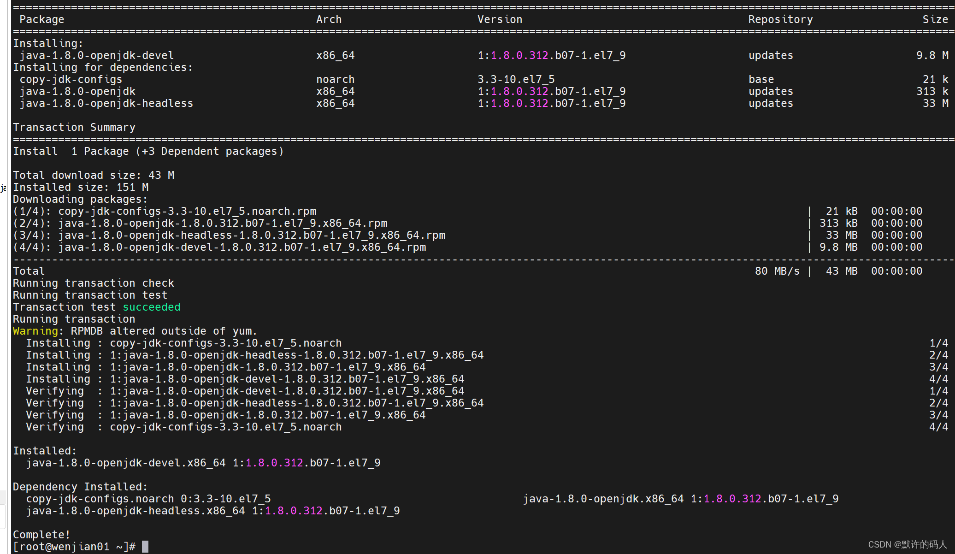The height and width of the screenshot is (554, 955).
Task: Click the Installed: section header
Action: pyautogui.click(x=45, y=451)
